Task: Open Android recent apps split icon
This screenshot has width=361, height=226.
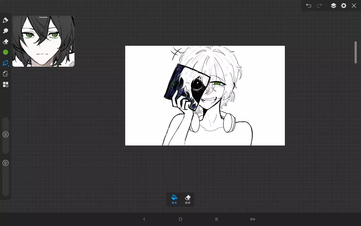Action: 253,219
